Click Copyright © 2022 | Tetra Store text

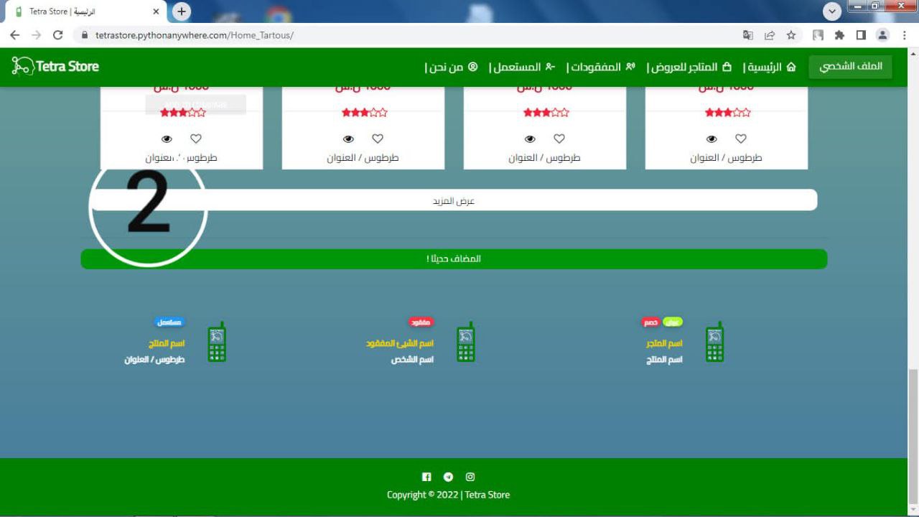[x=448, y=495]
